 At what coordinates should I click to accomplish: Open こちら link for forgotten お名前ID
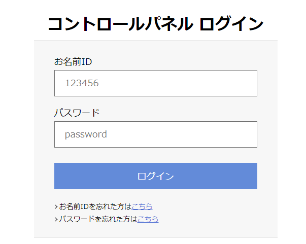142,206
